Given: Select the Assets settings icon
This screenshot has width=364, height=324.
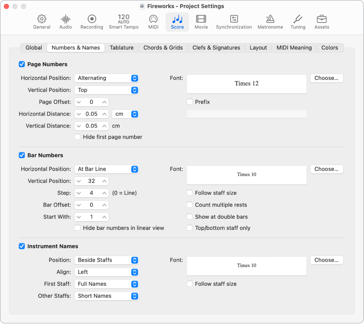Looking at the screenshot, I should point(321,21).
